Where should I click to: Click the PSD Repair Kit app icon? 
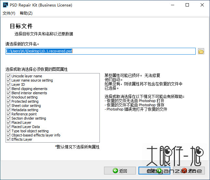pos(6,5)
